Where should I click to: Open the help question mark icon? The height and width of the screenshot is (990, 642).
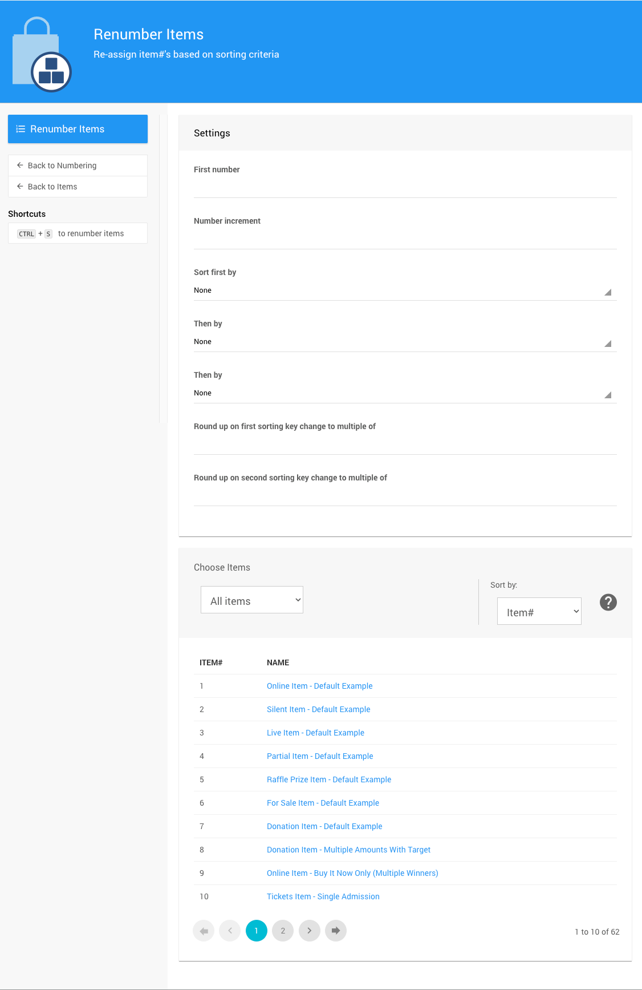click(608, 602)
